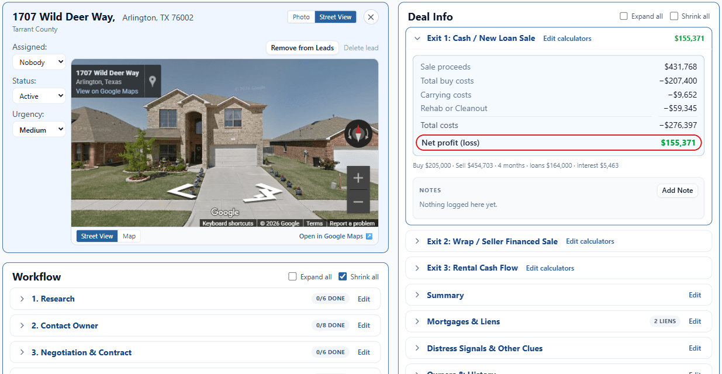This screenshot has width=722, height=374.
Task: Expand workflow step 3. Negotiation & Contract
Action: tap(22, 352)
